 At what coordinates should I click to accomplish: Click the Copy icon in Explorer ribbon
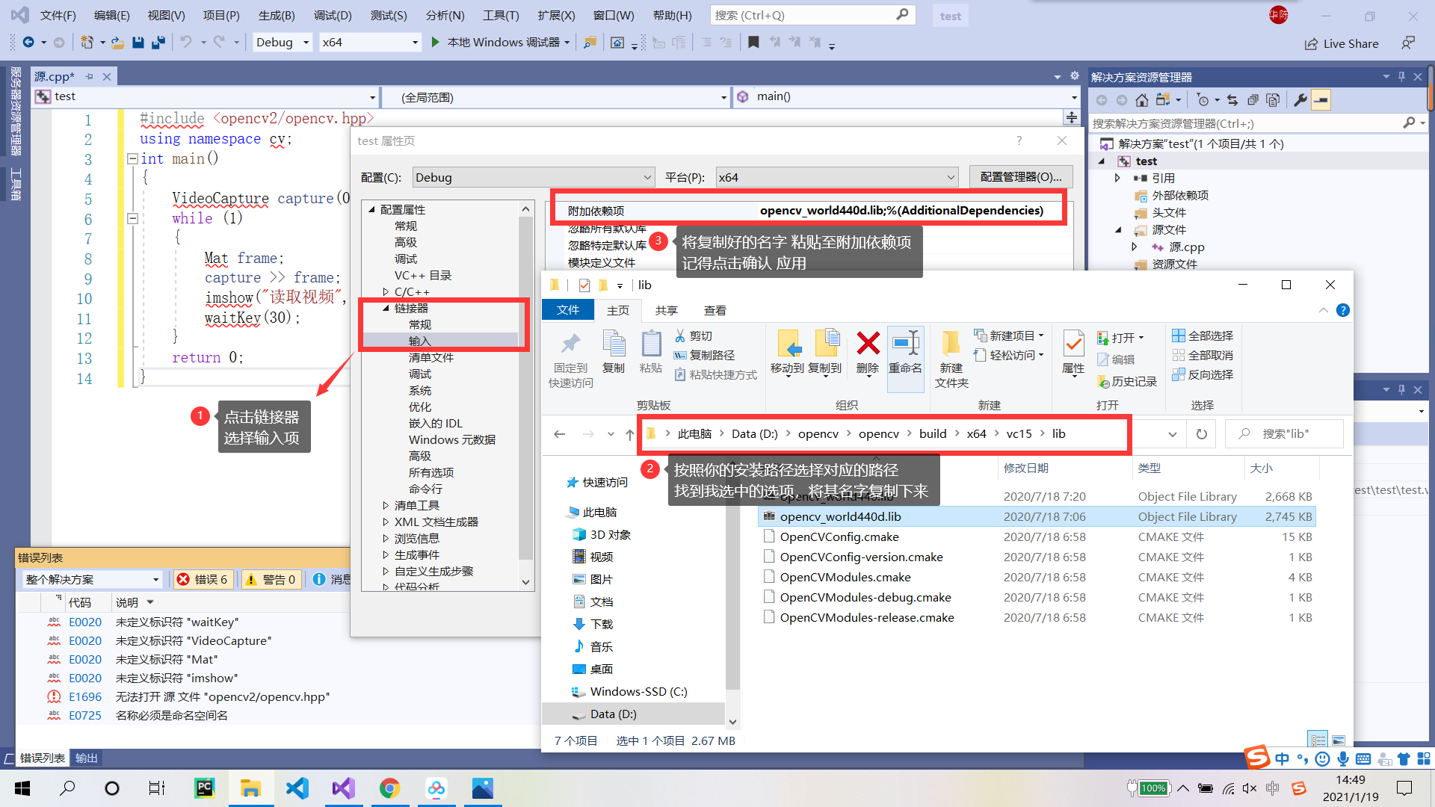pyautogui.click(x=614, y=352)
